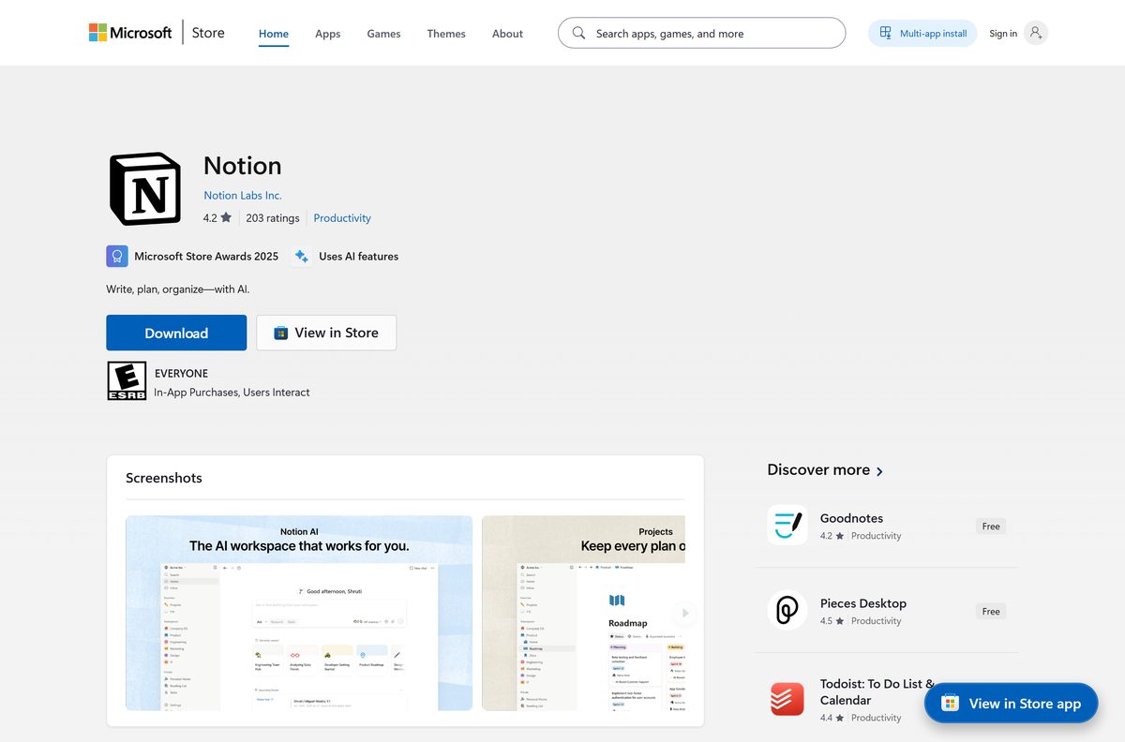1125x742 pixels.
Task: Click the Microsoft Store Awards 2025 badge icon
Action: (x=117, y=256)
